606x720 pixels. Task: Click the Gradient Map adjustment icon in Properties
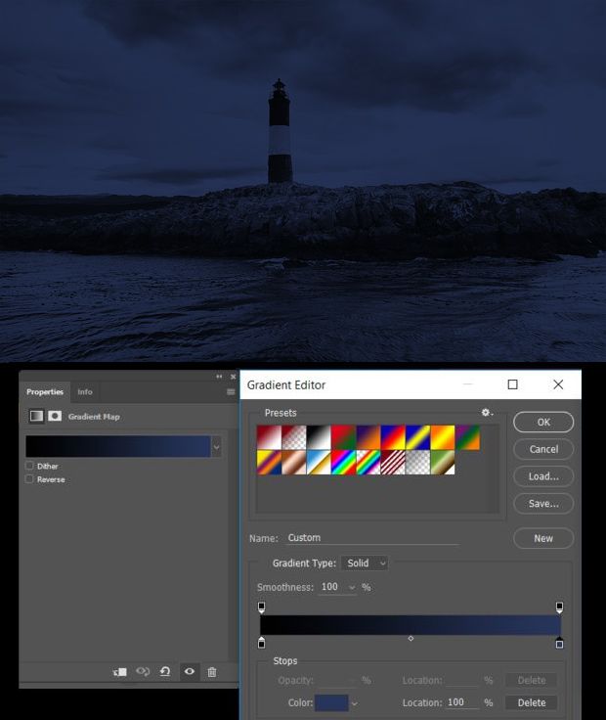[x=37, y=416]
